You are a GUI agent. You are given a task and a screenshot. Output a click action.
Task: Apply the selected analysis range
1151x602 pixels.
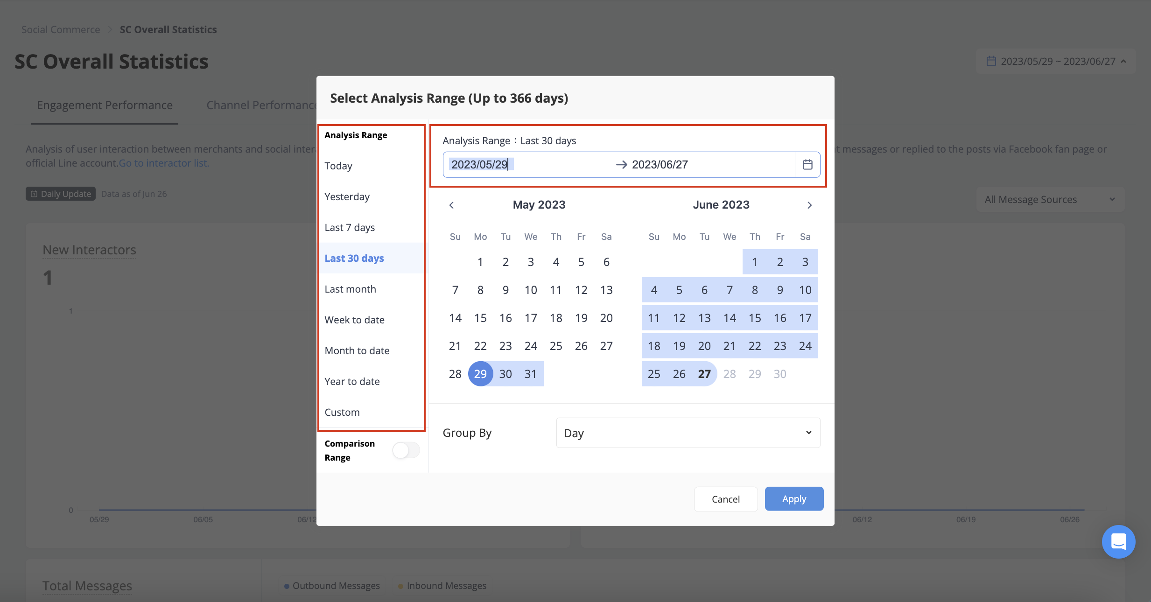click(794, 499)
